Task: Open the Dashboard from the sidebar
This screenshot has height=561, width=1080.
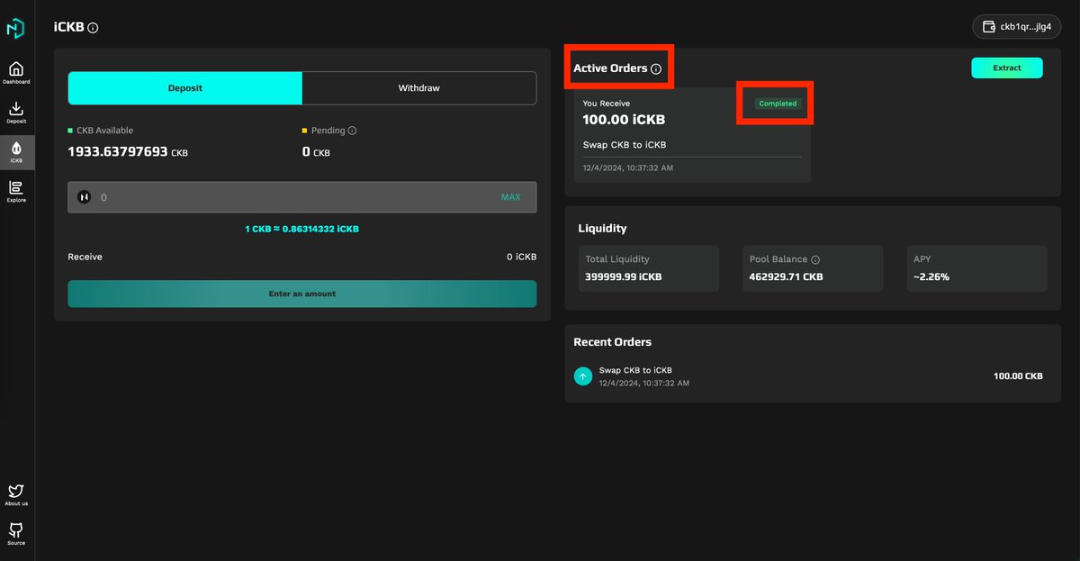Action: (x=16, y=72)
